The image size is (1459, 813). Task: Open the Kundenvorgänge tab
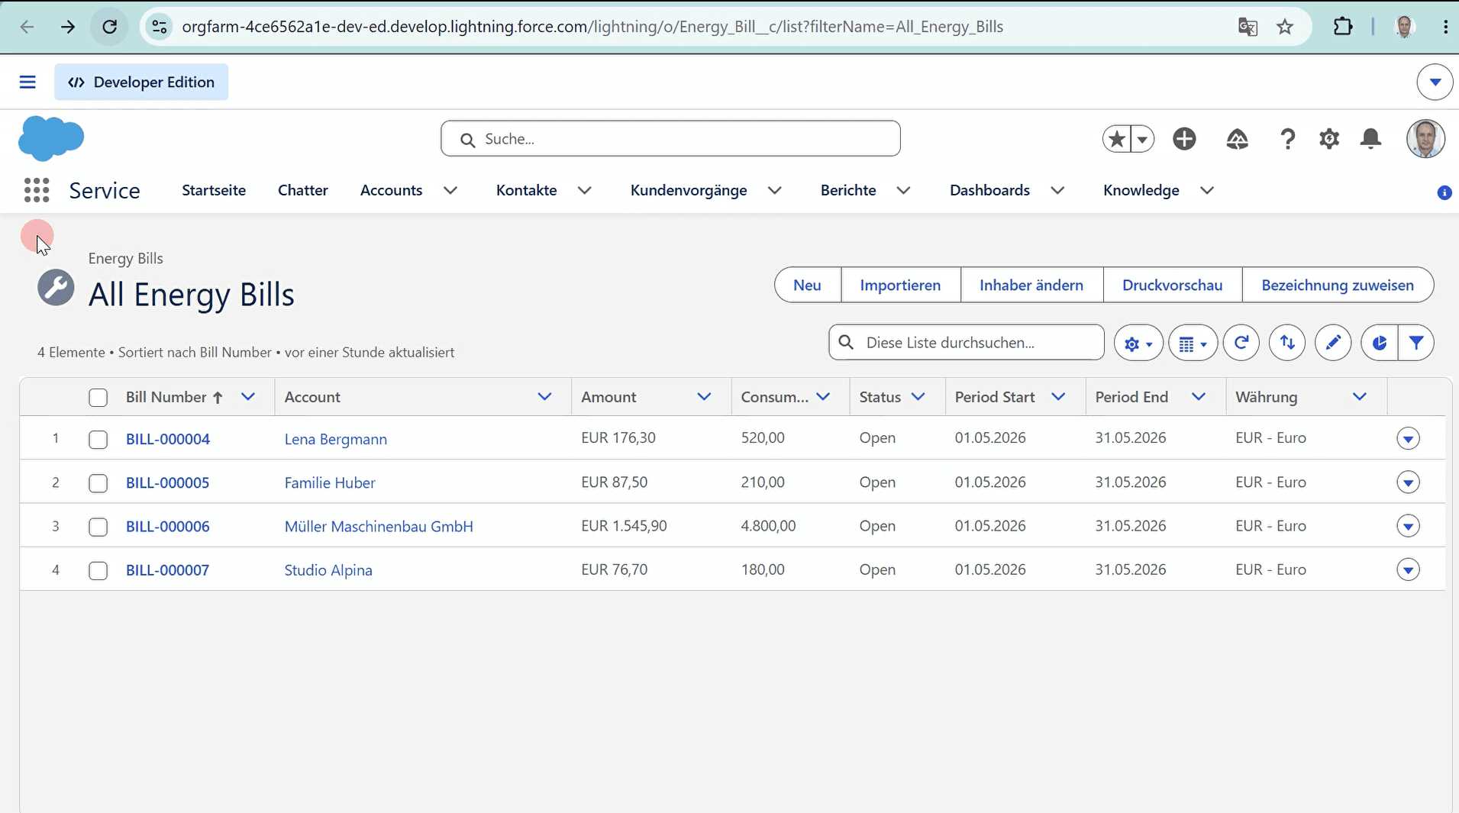click(689, 190)
